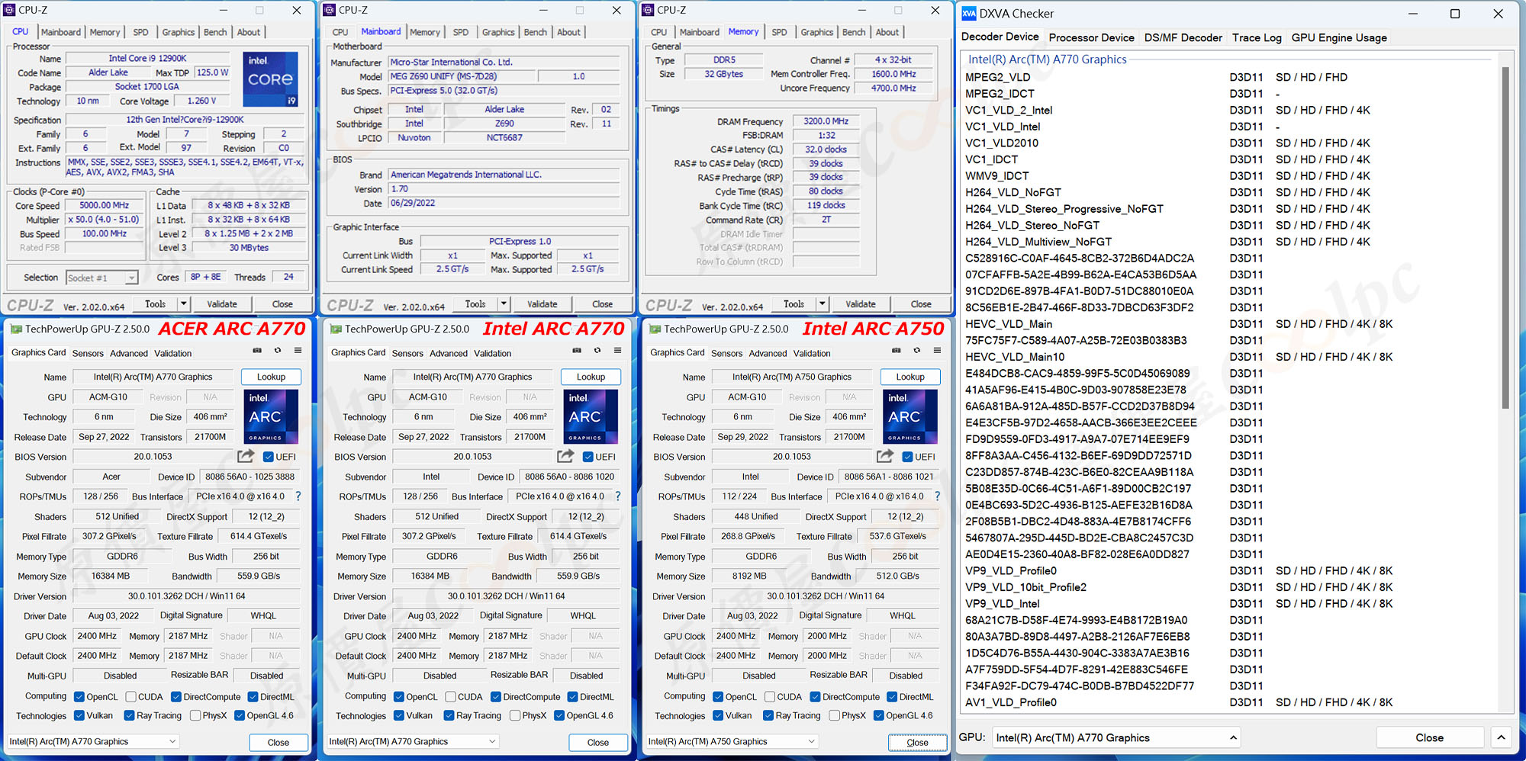Viewport: 1526px width, 761px height.
Task: Select HEVC_VLD_Main10 row in DXVA Checker
Action: (1231, 356)
